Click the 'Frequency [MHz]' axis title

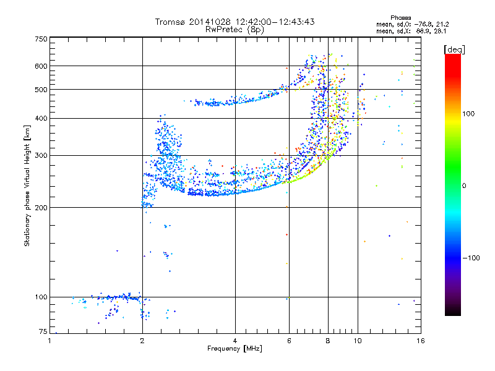click(x=235, y=349)
